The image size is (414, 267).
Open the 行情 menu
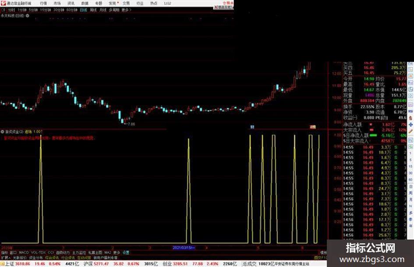43,3
